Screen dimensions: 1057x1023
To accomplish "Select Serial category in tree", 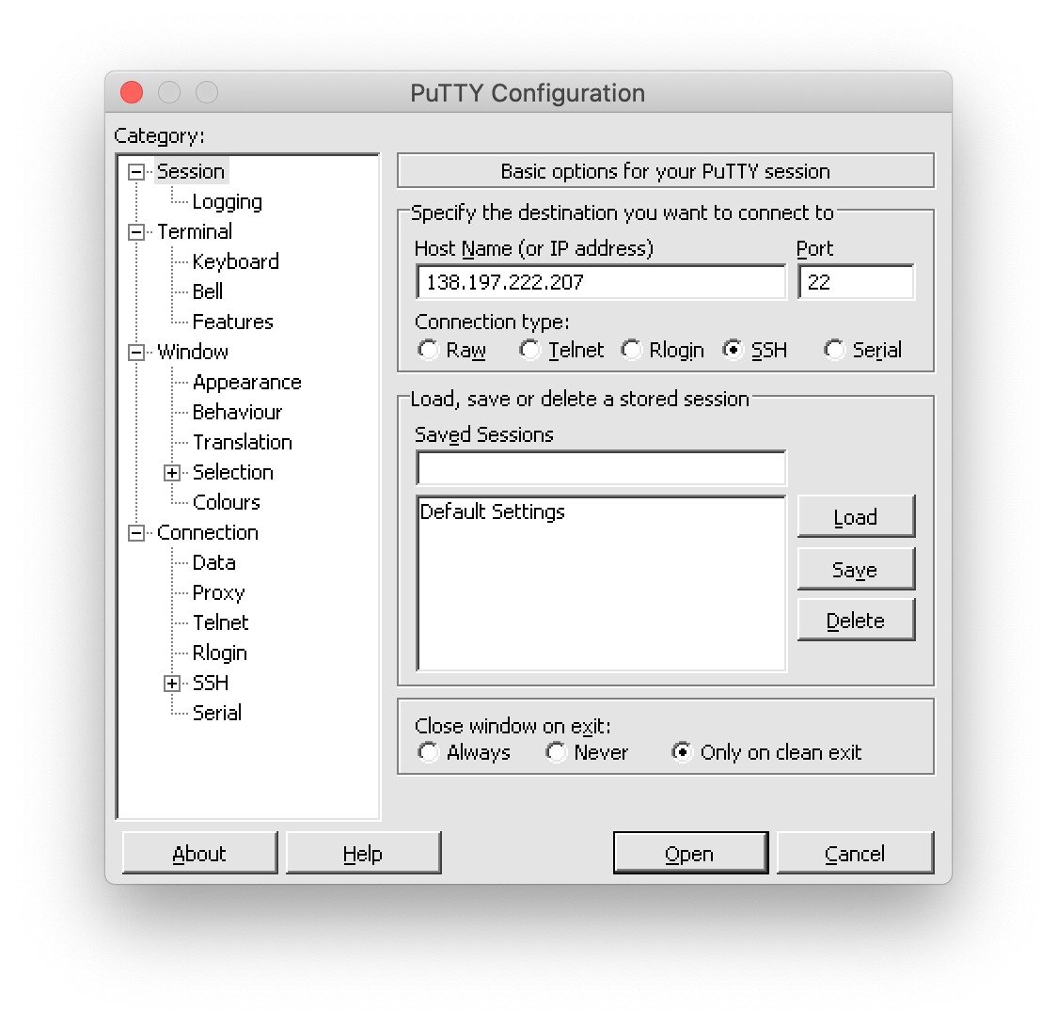I will click(x=217, y=713).
